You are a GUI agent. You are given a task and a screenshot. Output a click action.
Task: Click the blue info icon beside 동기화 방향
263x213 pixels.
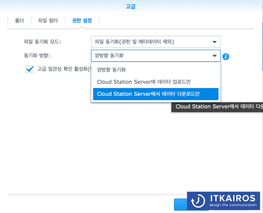click(226, 56)
